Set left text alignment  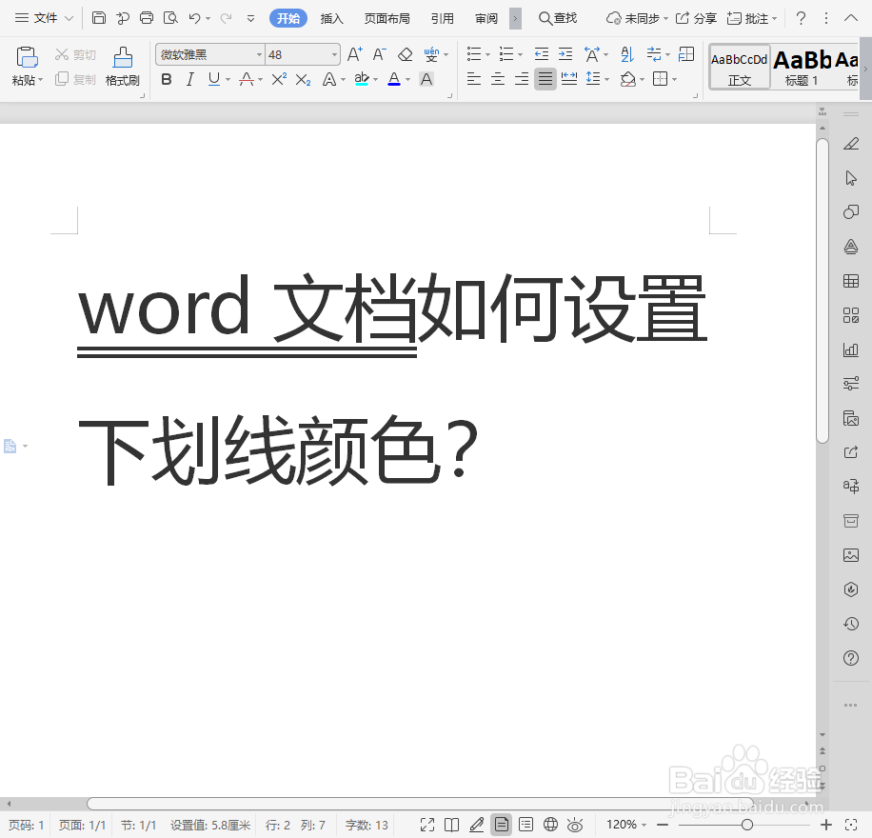(474, 79)
